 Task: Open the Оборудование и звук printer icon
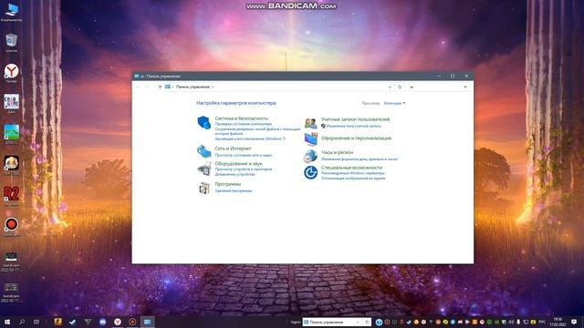[203, 169]
